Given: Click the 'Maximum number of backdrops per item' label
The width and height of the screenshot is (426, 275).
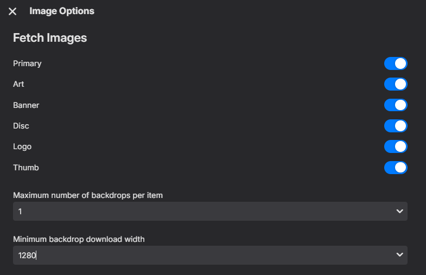Looking at the screenshot, I should point(87,195).
